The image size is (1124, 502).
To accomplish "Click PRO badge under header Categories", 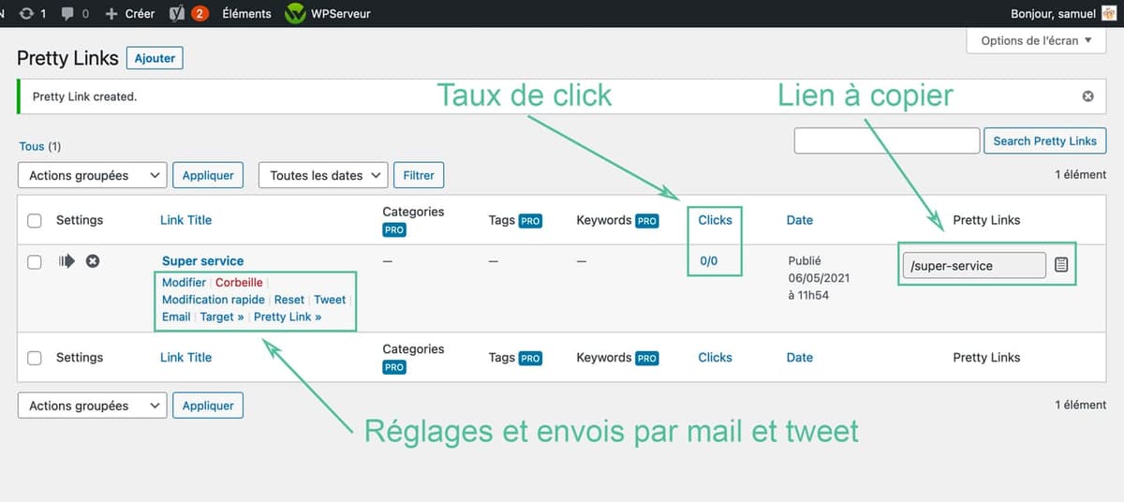I will click(394, 230).
